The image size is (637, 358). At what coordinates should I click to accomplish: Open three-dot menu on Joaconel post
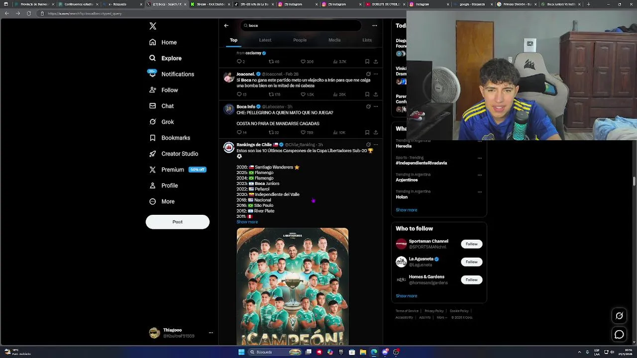coord(376,74)
